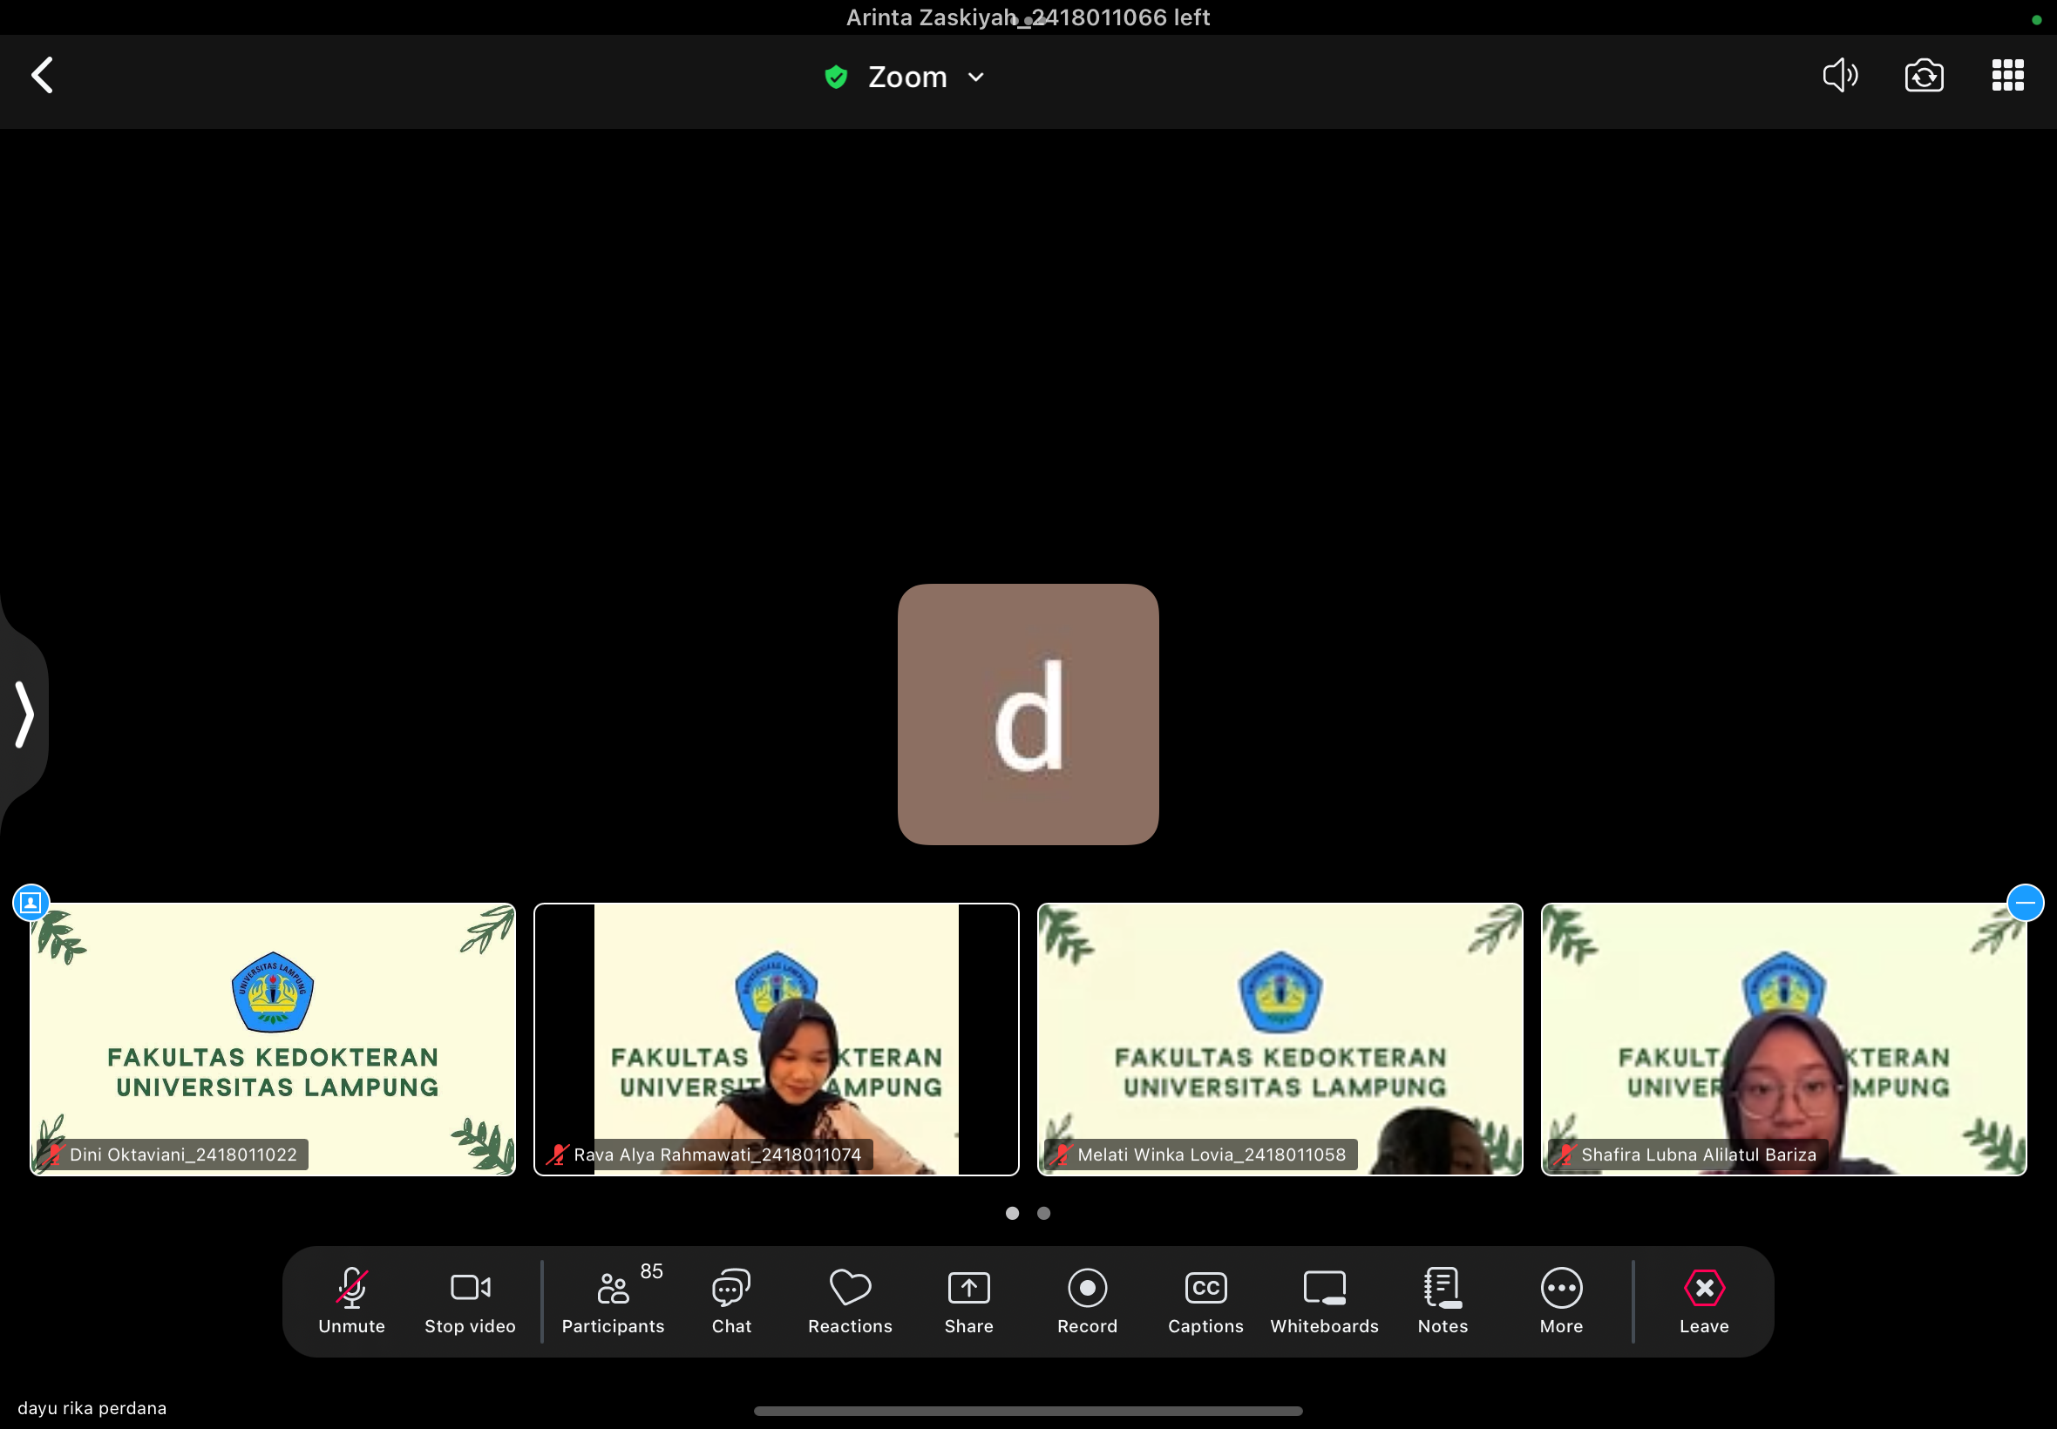Open Whiteboards
The width and height of the screenshot is (2057, 1429).
click(x=1325, y=1301)
